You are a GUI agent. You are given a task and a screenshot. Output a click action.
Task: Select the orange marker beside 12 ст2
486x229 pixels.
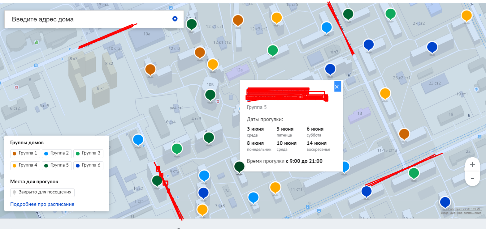coord(200,53)
